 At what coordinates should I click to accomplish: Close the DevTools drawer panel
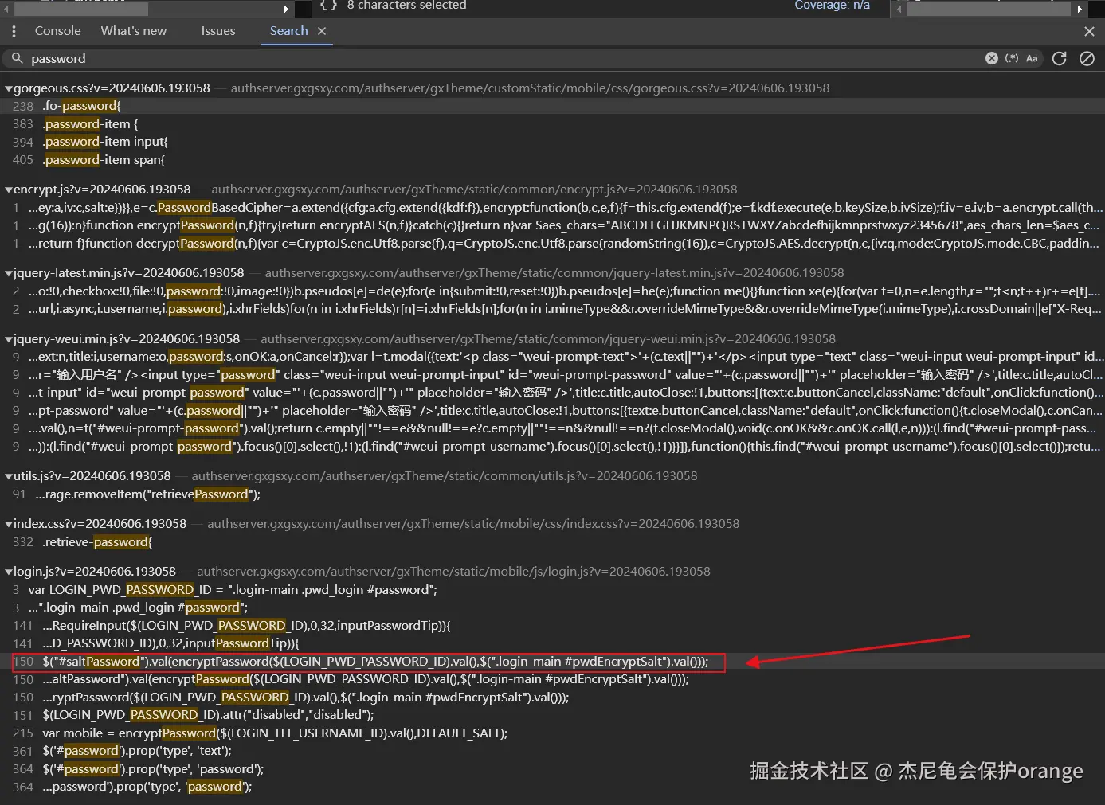pos(1089,31)
